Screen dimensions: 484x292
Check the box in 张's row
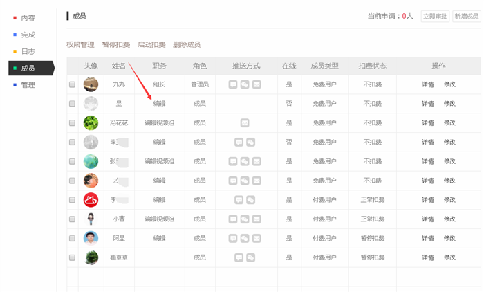click(72, 161)
